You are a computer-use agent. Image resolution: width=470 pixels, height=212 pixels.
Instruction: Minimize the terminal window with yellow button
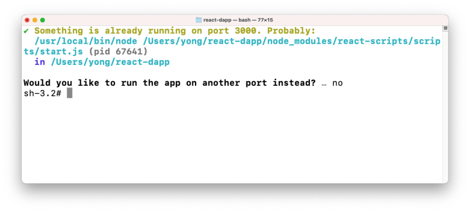coord(35,20)
